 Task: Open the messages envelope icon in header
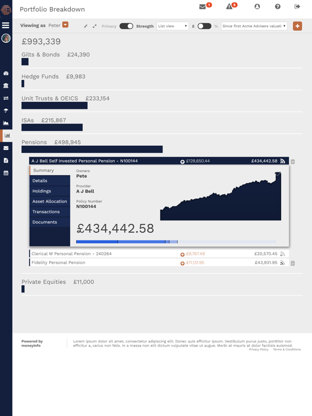point(203,6)
